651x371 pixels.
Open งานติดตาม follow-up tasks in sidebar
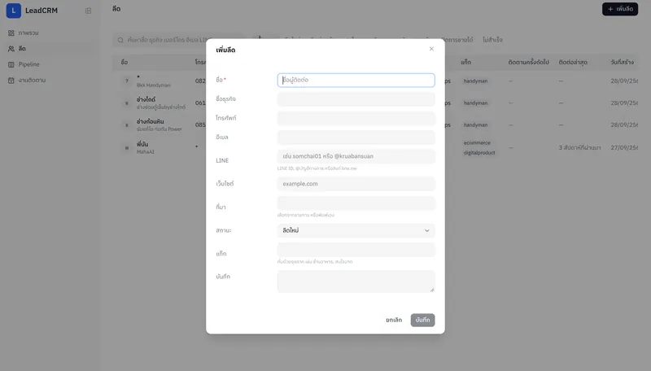tap(50, 80)
